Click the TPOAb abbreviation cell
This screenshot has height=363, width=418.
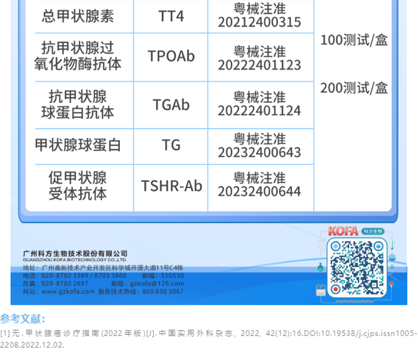point(171,57)
